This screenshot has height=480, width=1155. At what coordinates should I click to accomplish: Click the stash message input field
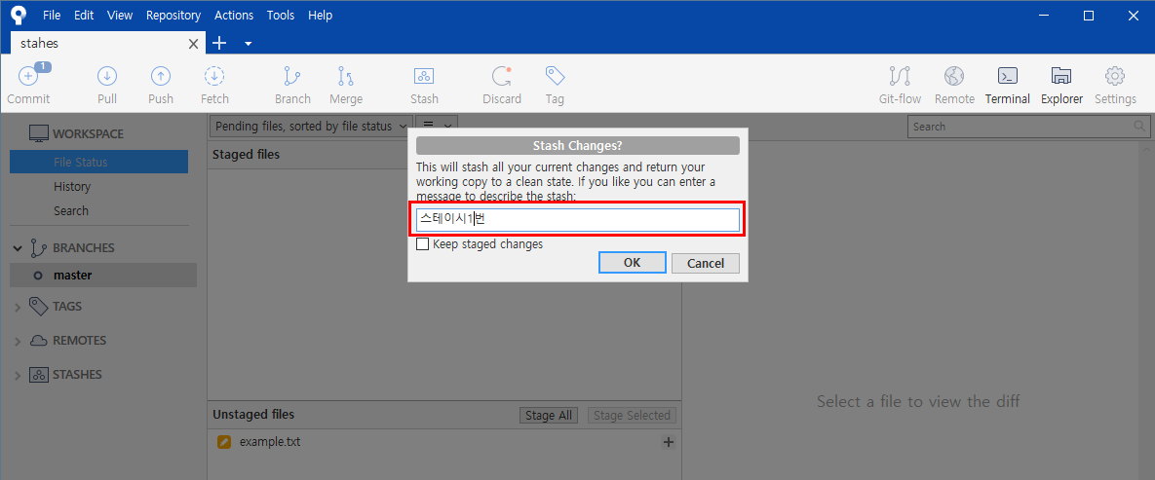pos(577,219)
